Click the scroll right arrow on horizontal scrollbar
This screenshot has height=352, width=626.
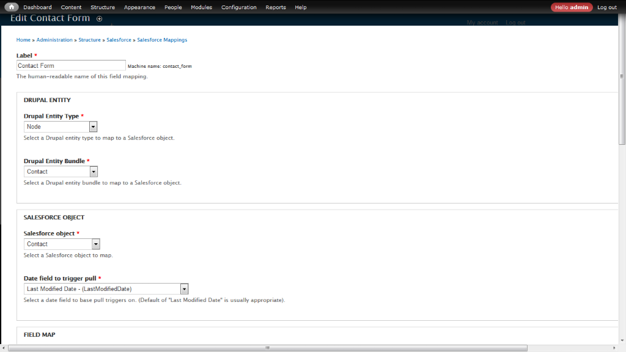click(x=614, y=348)
